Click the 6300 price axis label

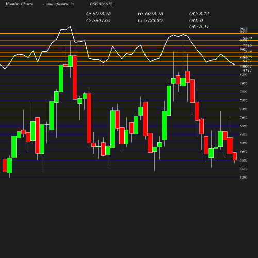point(244,143)
